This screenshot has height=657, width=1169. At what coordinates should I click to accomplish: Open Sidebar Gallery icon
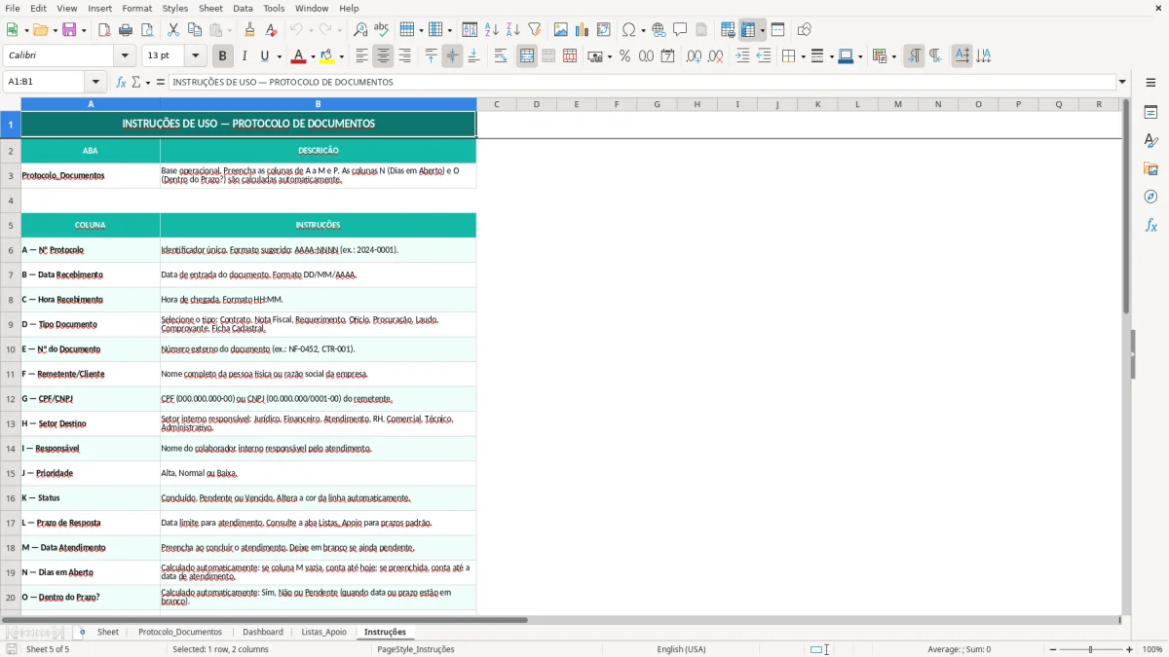coord(1150,169)
